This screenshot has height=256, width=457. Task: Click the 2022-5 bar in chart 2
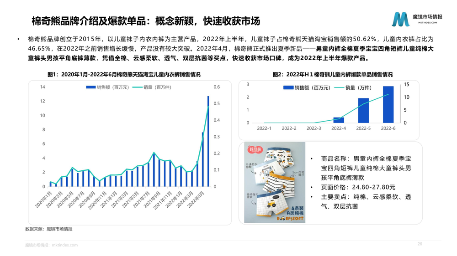[x=363, y=110]
